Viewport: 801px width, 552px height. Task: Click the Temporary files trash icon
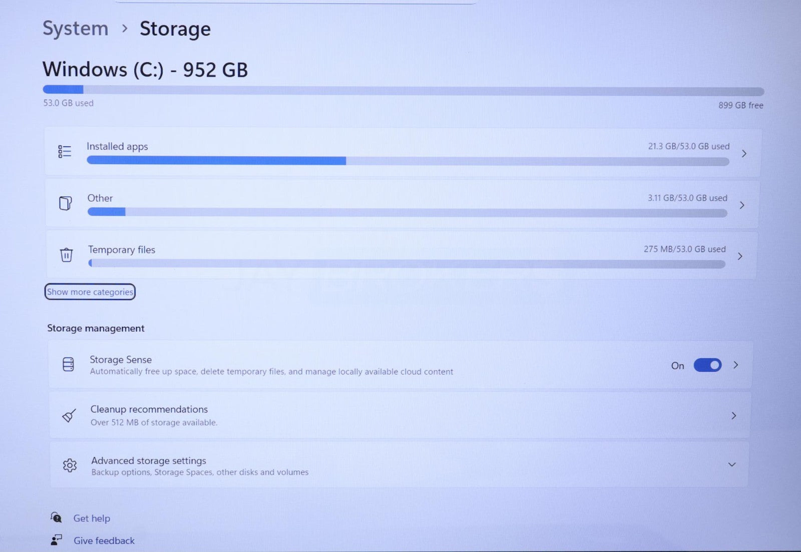click(x=66, y=255)
